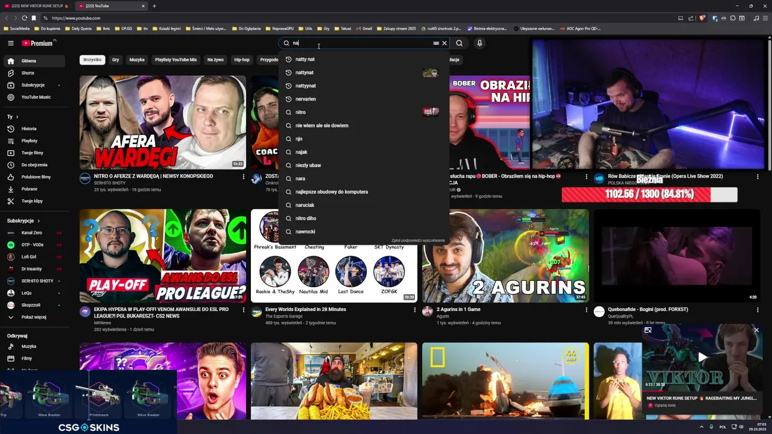Screen dimensions: 772x434
Task: Open YouTube Music in the sidebar
Action: click(35, 97)
